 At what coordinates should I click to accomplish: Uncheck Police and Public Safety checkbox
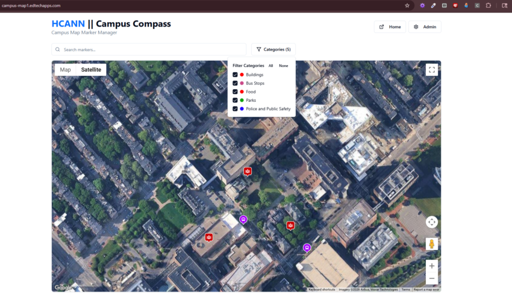235,108
